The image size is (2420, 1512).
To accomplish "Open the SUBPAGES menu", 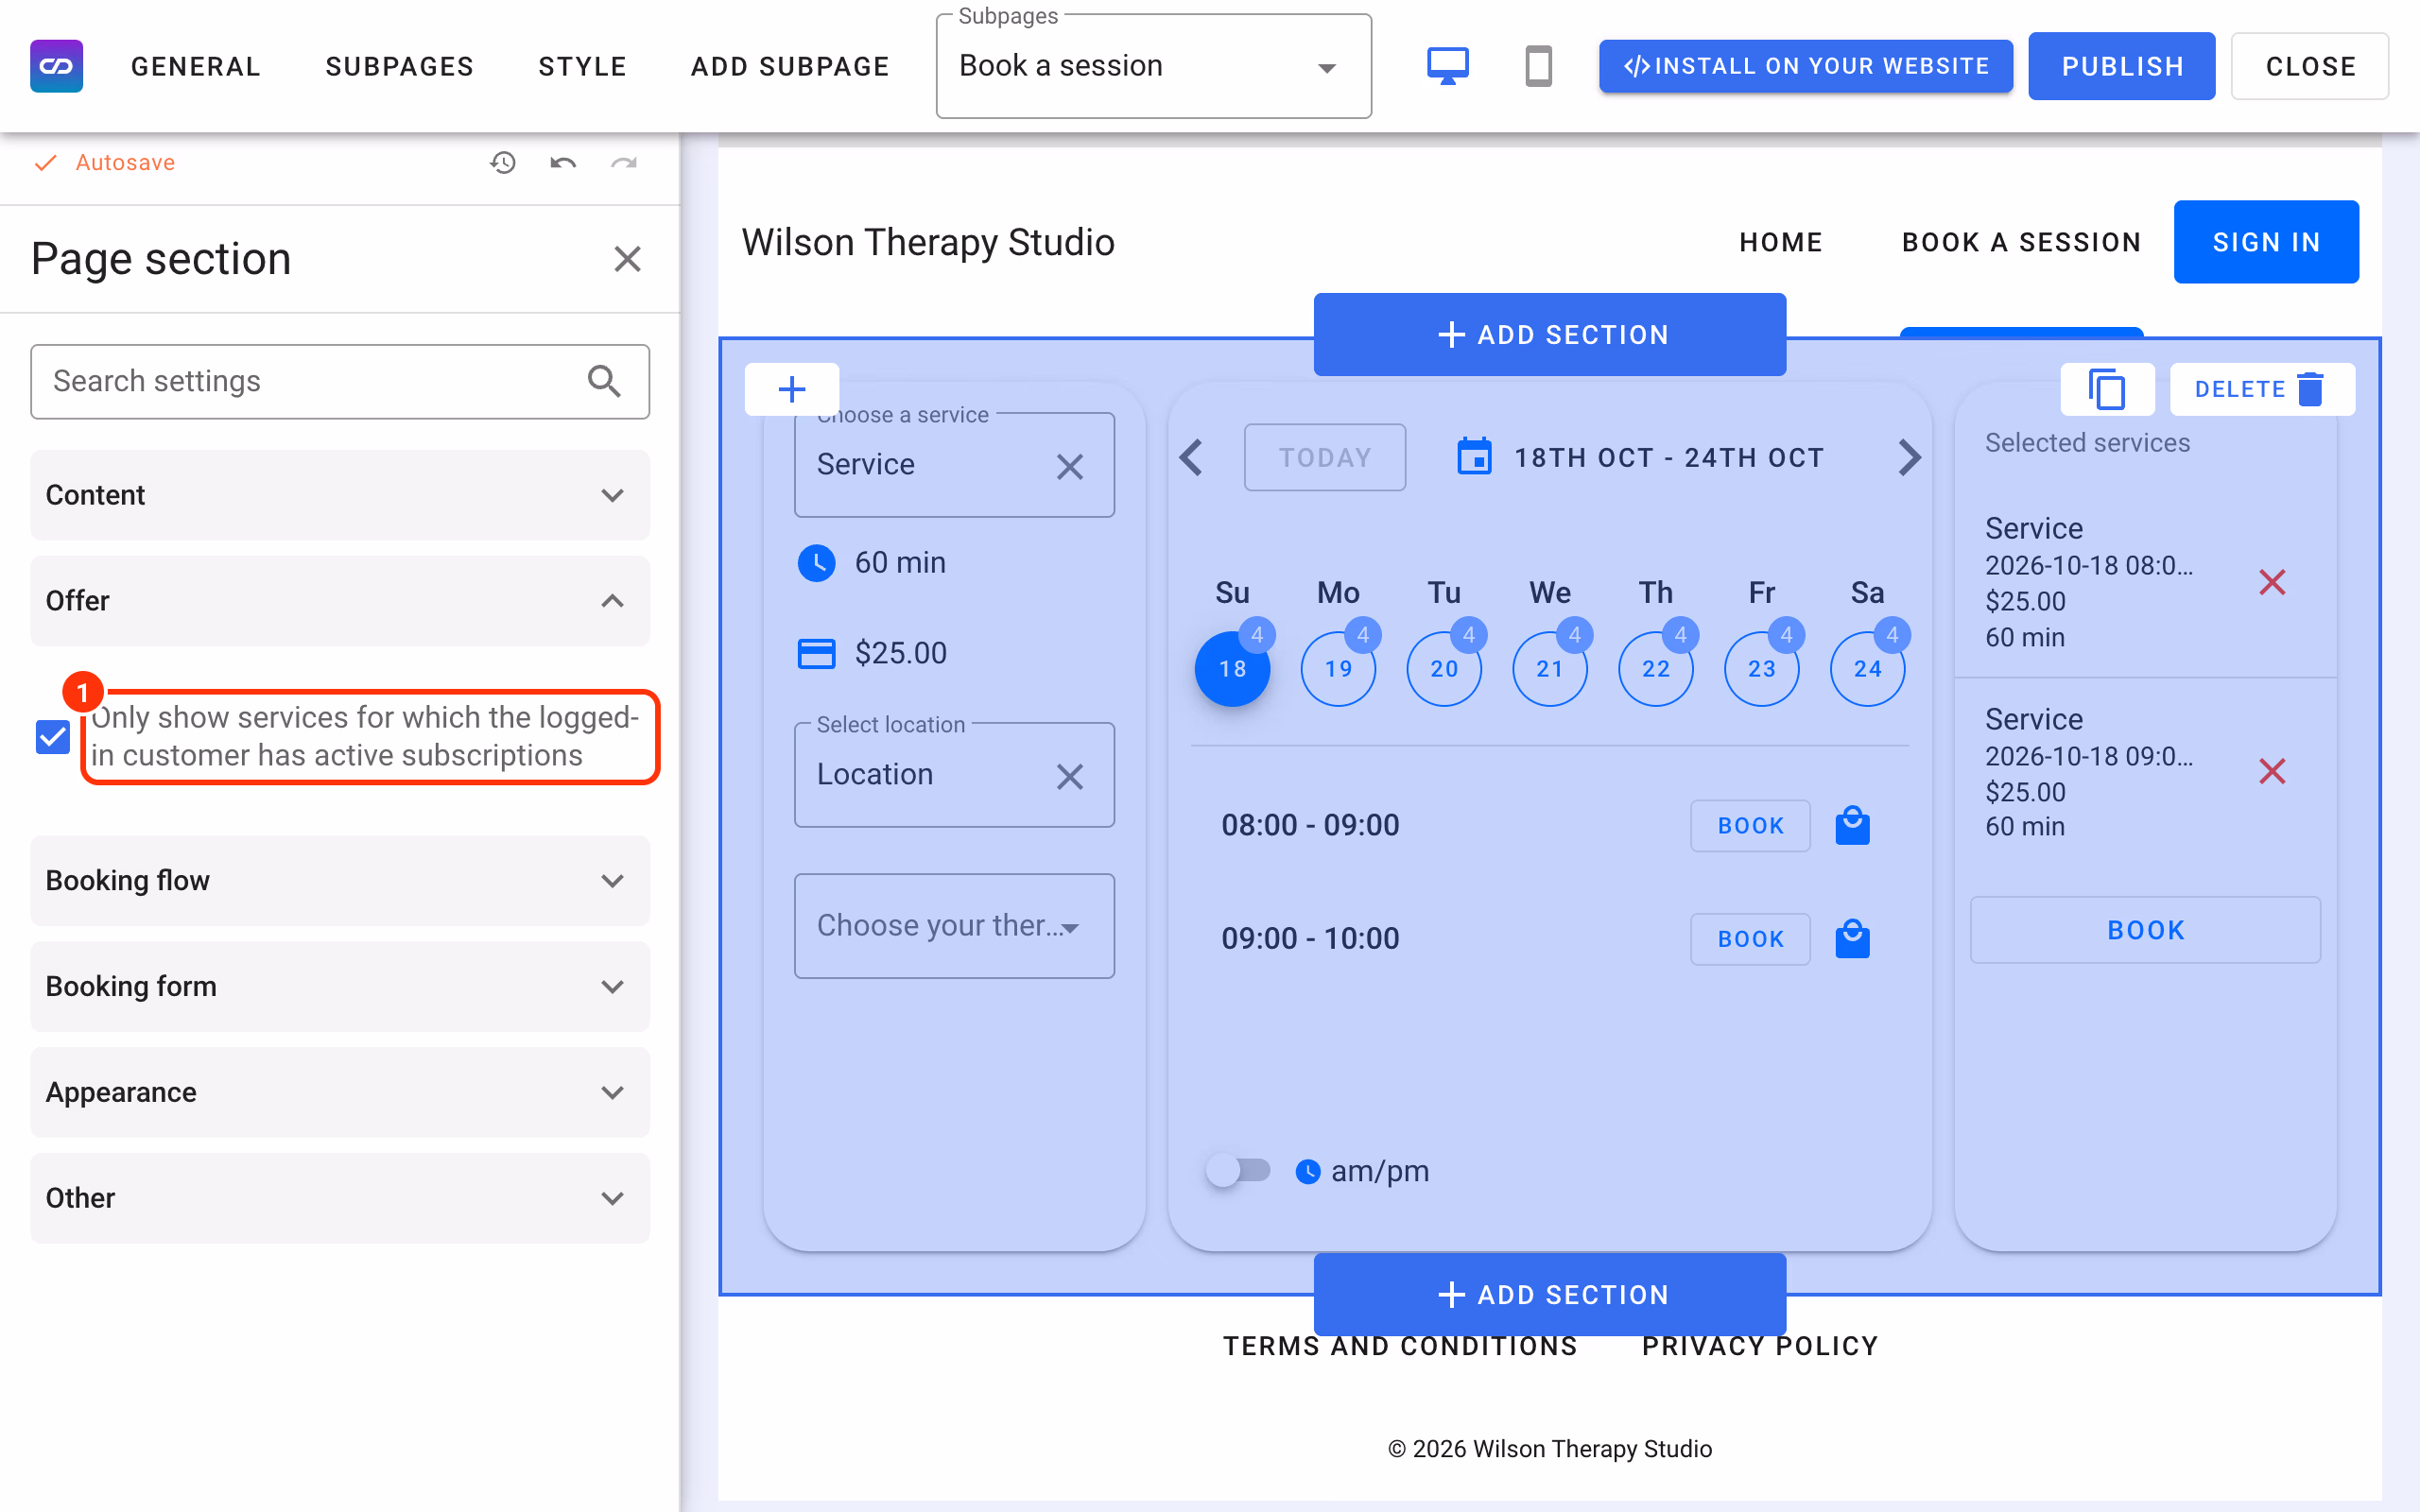I will click(x=399, y=66).
